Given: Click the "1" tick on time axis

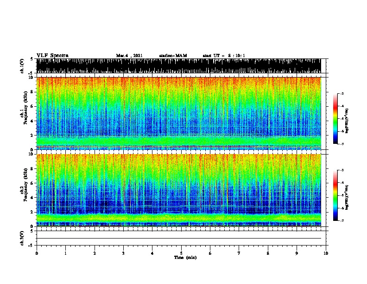Looking at the screenshot, I should coord(65,253).
